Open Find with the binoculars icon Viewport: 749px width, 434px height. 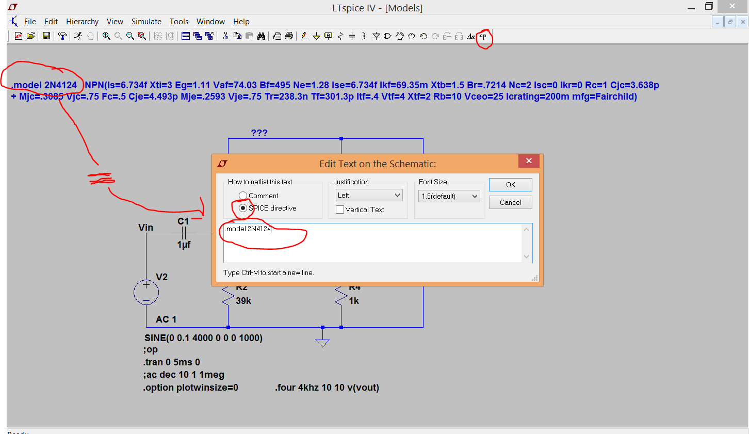tap(261, 36)
